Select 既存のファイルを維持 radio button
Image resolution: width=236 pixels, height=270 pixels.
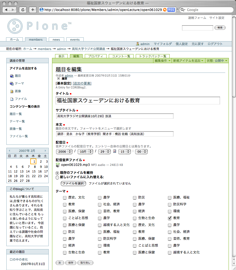[x=57, y=173]
